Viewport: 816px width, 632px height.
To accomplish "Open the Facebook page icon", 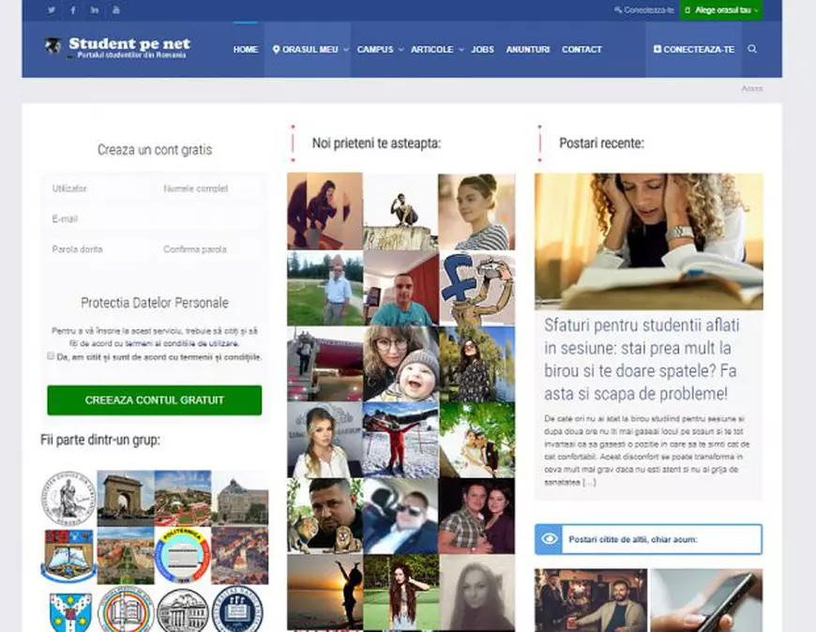I will (x=73, y=9).
